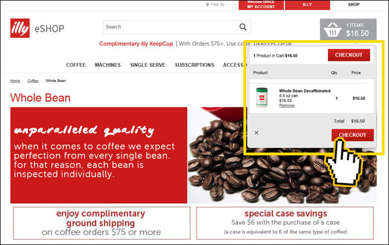
Task: Remove Whole Bean Decaffeinated from cart
Action: 287,105
